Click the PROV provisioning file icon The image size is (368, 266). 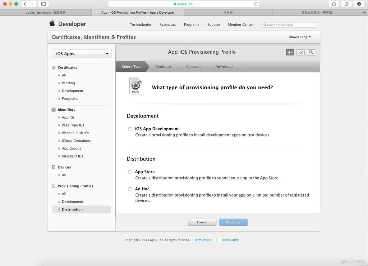(136, 86)
